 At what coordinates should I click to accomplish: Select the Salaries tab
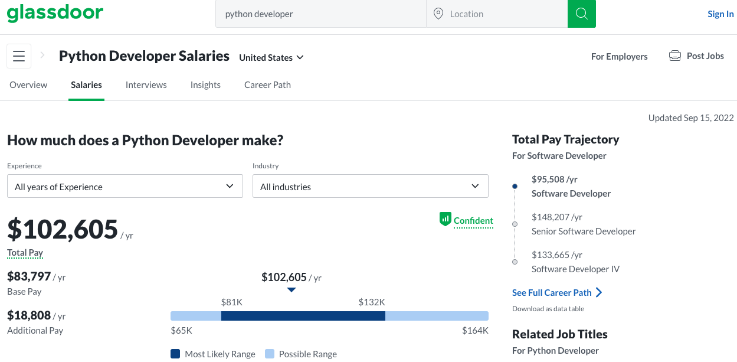pyautogui.click(x=86, y=84)
